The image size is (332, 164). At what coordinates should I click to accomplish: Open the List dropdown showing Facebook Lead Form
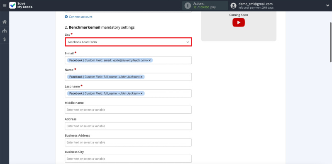tap(128, 42)
